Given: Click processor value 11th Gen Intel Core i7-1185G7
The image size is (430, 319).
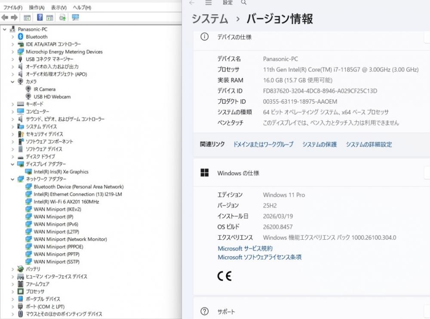Looking at the screenshot, I should click(341, 69).
